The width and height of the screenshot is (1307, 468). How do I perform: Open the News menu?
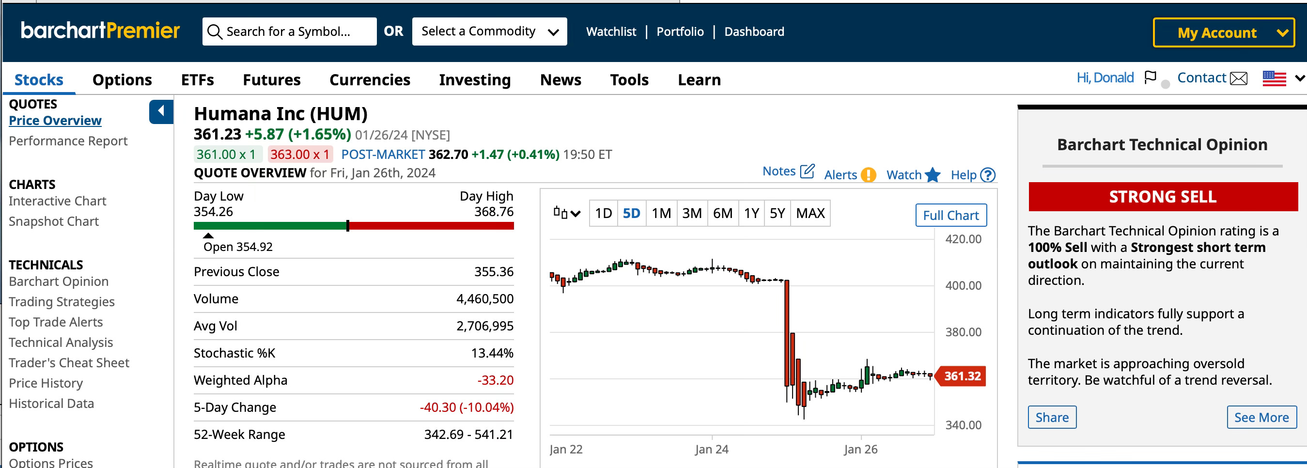click(x=560, y=79)
